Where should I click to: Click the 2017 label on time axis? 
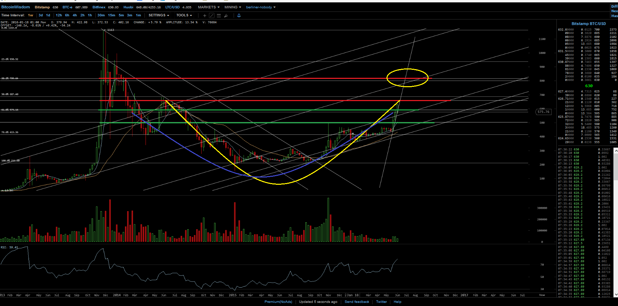[x=464, y=295]
